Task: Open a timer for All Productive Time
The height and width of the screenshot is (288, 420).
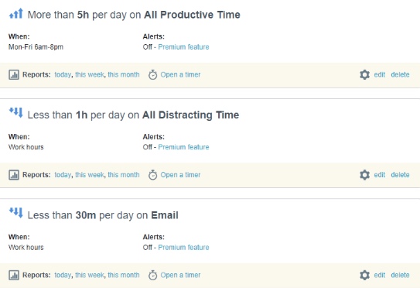Action: tap(180, 74)
